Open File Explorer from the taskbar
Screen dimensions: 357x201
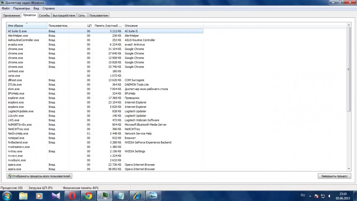[x=23, y=196]
